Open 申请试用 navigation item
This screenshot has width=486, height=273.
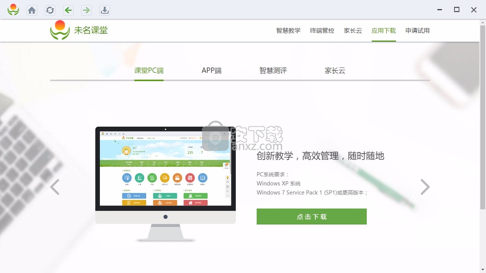[x=417, y=31]
